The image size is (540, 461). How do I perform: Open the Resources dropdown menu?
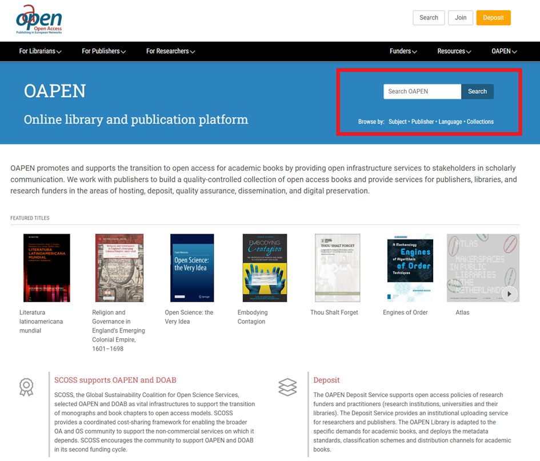coord(454,51)
